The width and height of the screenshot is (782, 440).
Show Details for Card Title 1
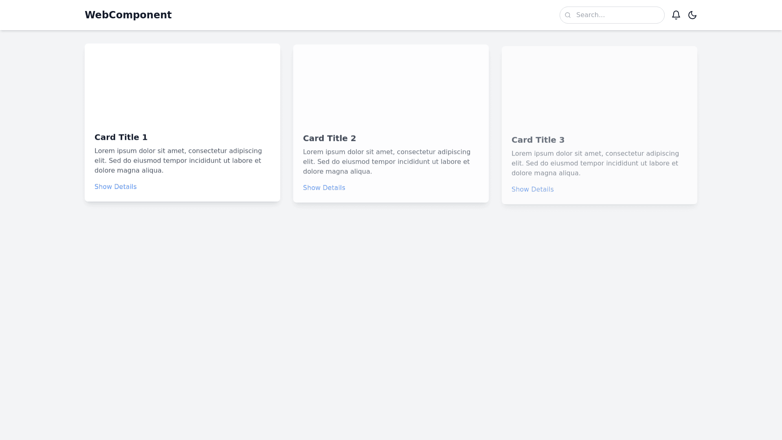[115, 187]
